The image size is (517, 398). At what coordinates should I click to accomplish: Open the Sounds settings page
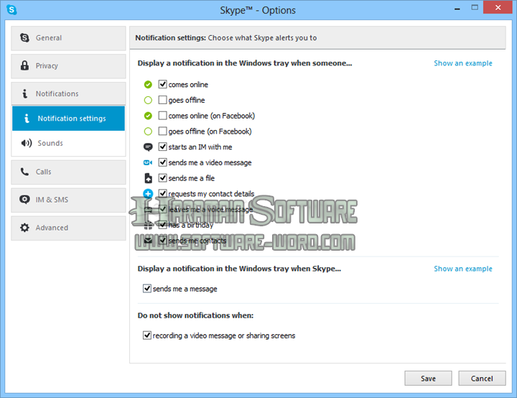[68, 143]
